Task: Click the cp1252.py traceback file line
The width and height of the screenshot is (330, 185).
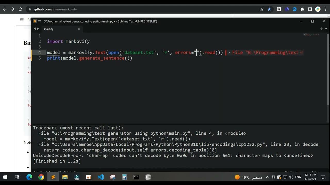Action: 178,144
